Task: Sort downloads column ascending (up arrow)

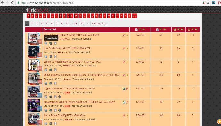Action: (x=165, y=29)
